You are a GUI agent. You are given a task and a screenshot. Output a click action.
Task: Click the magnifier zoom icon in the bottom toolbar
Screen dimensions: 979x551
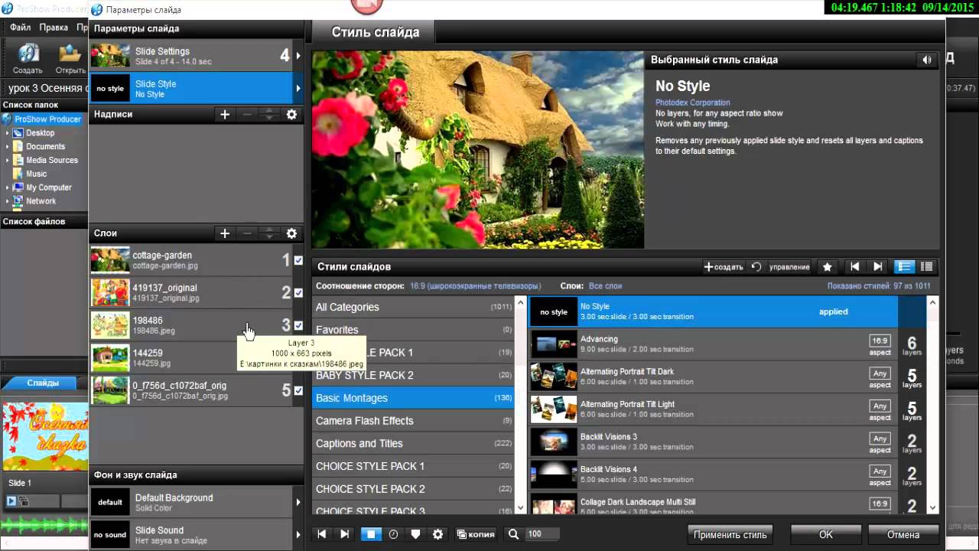(514, 534)
